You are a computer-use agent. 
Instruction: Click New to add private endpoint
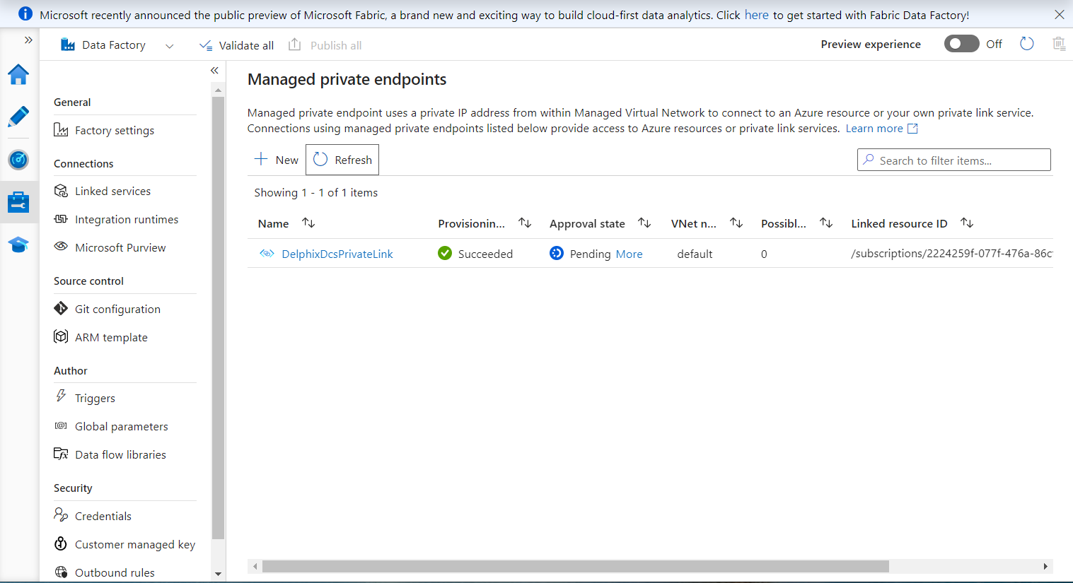point(277,160)
